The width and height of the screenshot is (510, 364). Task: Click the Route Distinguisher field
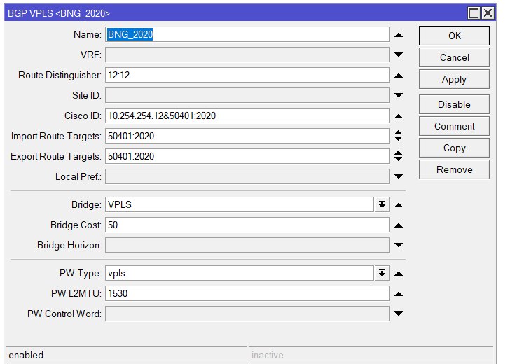247,75
